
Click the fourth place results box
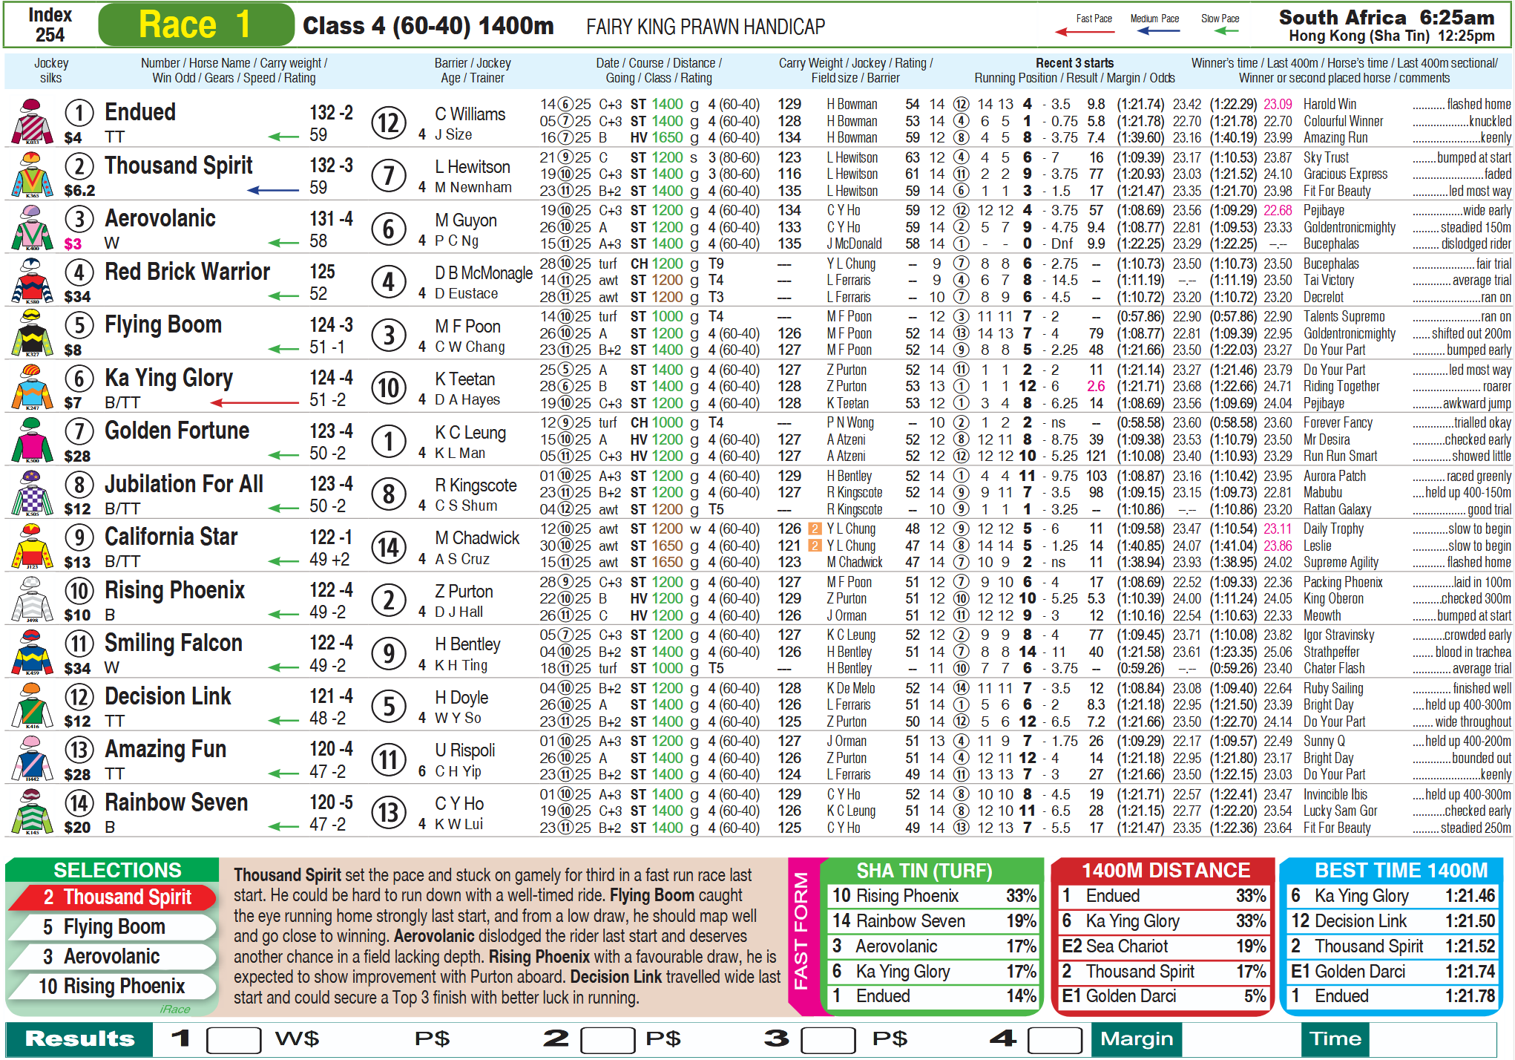(x=1054, y=1039)
